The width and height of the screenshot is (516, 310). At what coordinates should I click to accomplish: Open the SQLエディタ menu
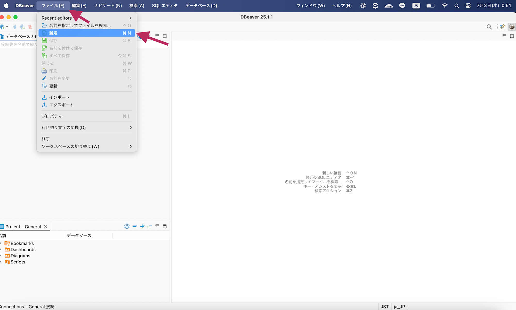click(165, 5)
